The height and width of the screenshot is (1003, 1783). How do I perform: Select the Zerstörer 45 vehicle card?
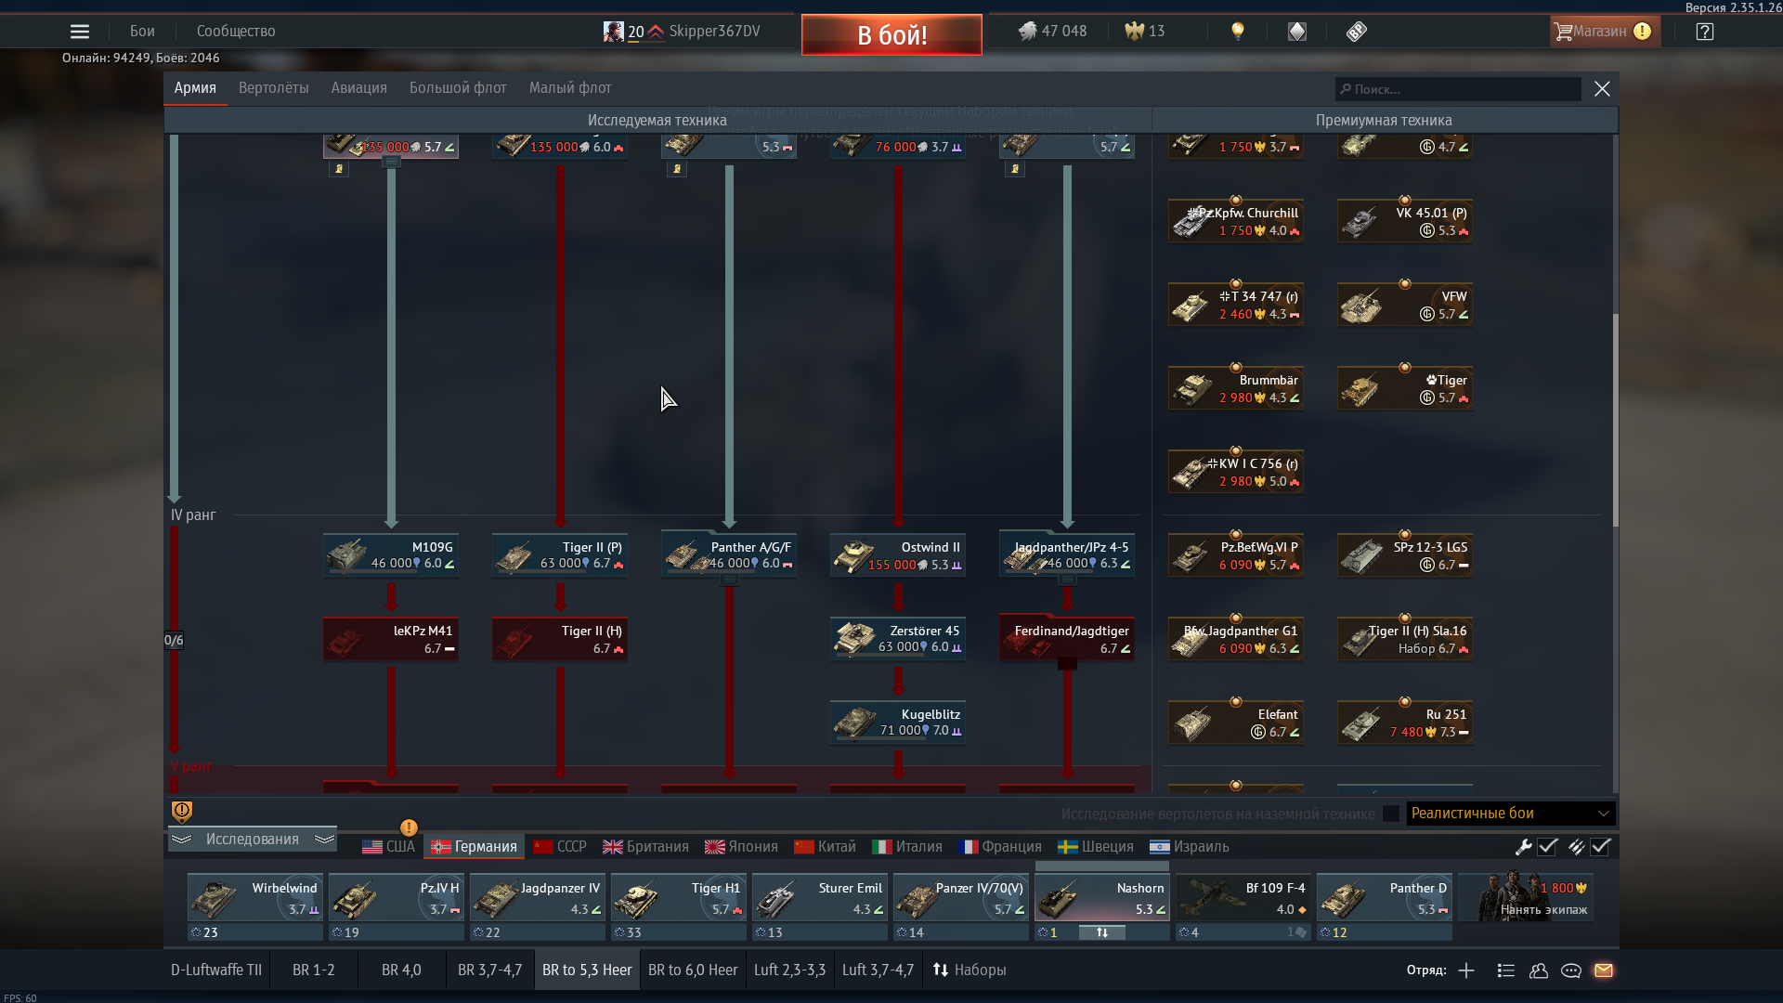point(898,639)
